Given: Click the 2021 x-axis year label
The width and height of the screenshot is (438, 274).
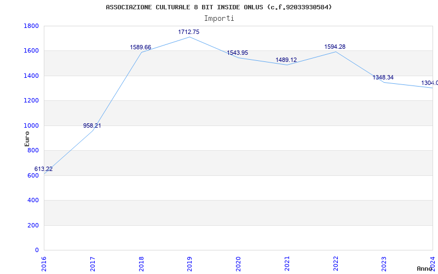Looking at the screenshot, I should (x=287, y=264).
